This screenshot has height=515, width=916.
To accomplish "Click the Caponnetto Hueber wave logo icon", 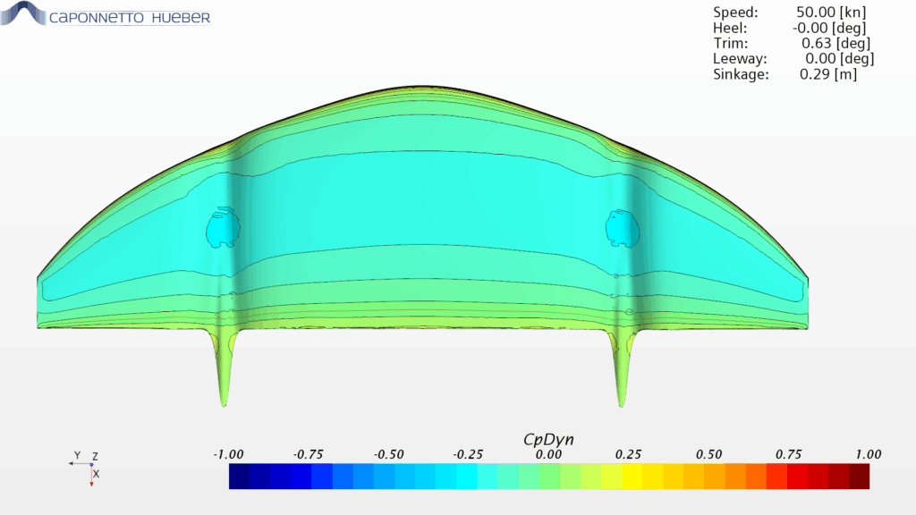I will click(x=24, y=13).
